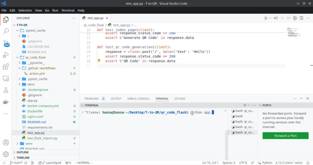Switch to the DEBUG CONSOLE tab
The width and height of the screenshot is (313, 165).
[x=138, y=99]
